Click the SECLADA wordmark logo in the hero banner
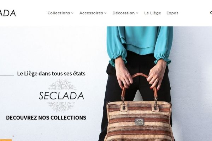The height and width of the screenshot is (141, 212). click(61, 96)
